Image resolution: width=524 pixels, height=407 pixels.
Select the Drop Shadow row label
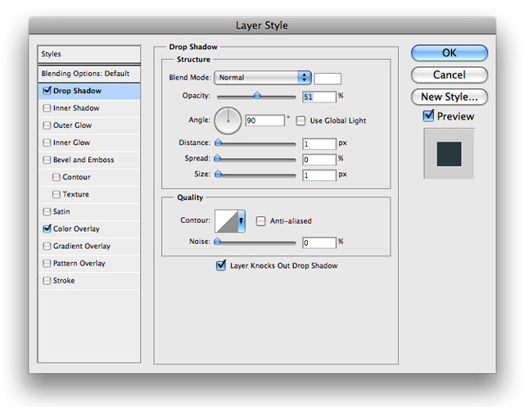point(77,91)
